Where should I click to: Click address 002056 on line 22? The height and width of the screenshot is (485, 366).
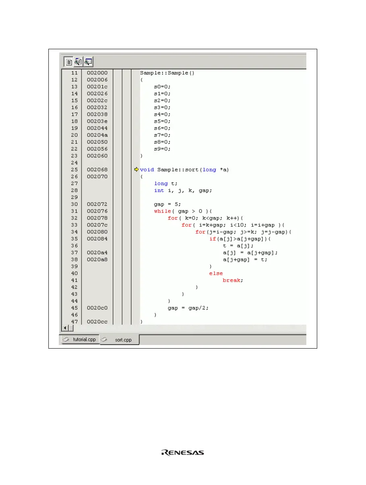pos(97,149)
